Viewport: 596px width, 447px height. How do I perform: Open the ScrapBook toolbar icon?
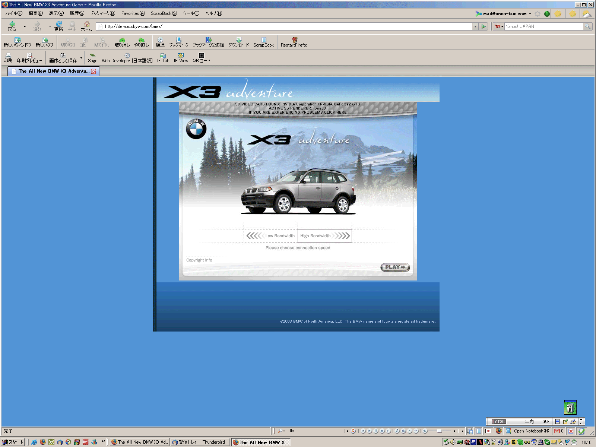click(263, 42)
